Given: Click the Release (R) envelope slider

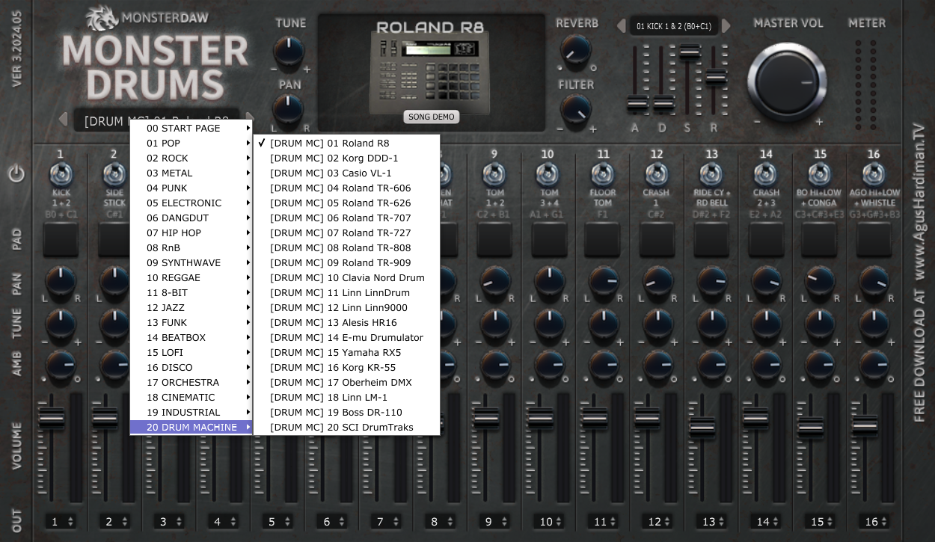Looking at the screenshot, I should 715,76.
